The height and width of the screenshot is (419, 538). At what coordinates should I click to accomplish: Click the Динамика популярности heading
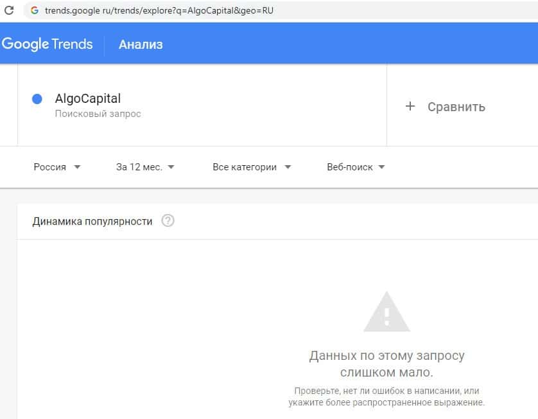tap(92, 221)
